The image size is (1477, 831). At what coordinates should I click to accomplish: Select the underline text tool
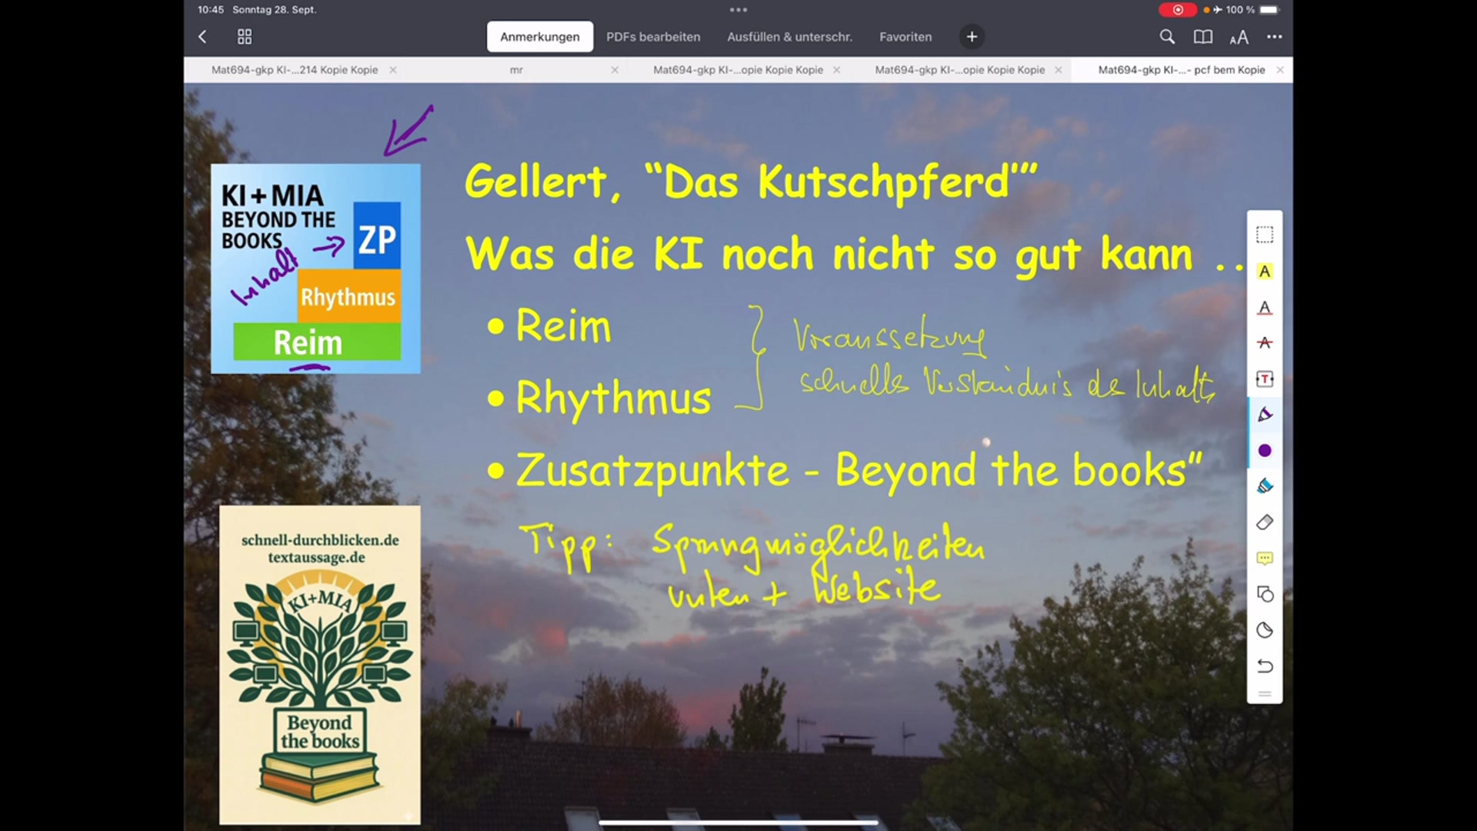(x=1265, y=308)
